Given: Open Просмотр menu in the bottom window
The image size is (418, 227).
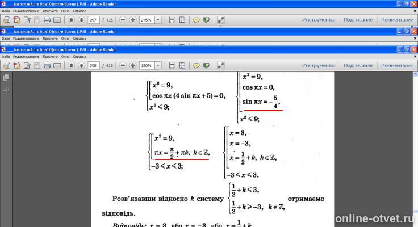Looking at the screenshot, I should coord(50,57).
